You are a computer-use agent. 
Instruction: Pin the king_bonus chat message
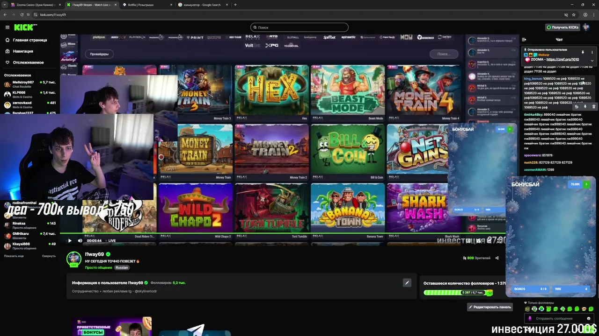585,107
